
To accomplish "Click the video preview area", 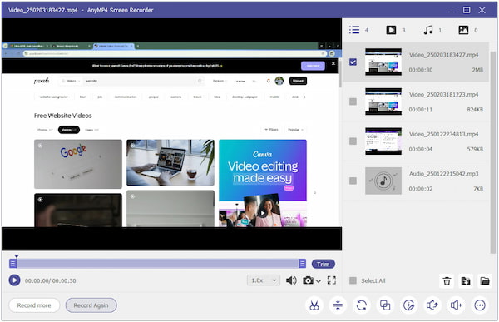I will 171,134.
